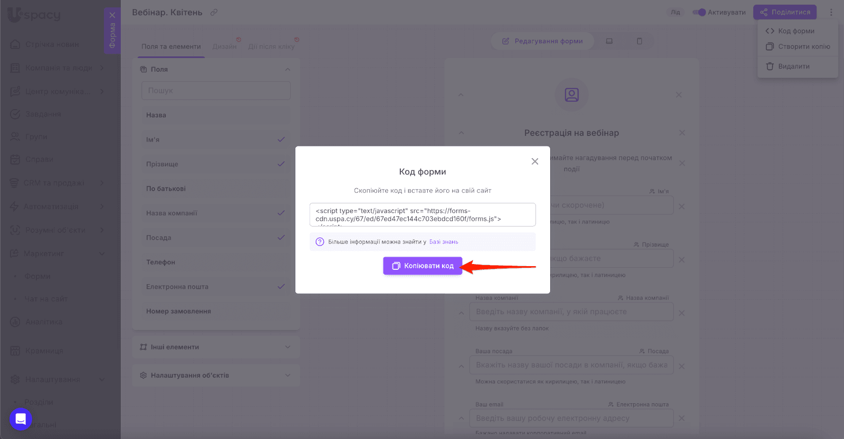
Task: Click the Delete trash menu item
Action: point(793,66)
